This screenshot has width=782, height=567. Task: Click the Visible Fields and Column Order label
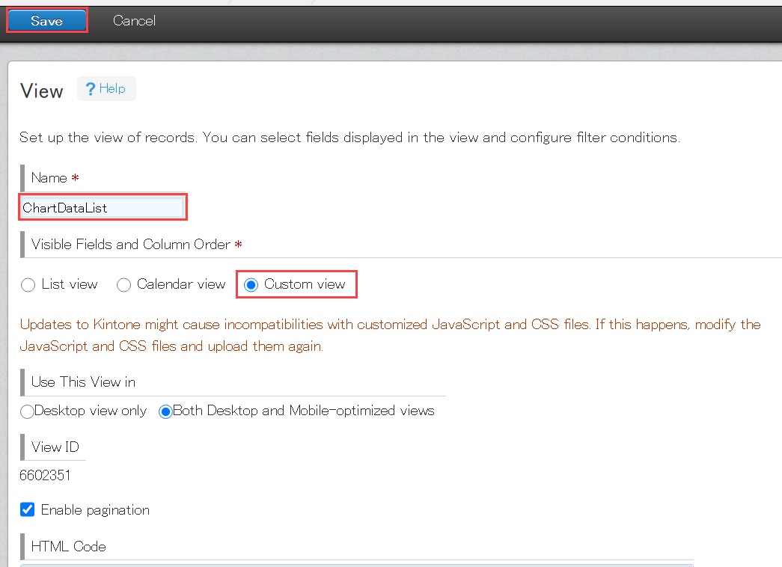(x=131, y=245)
